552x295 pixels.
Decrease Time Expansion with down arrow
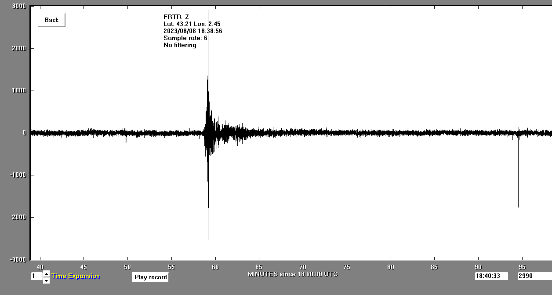click(x=46, y=280)
